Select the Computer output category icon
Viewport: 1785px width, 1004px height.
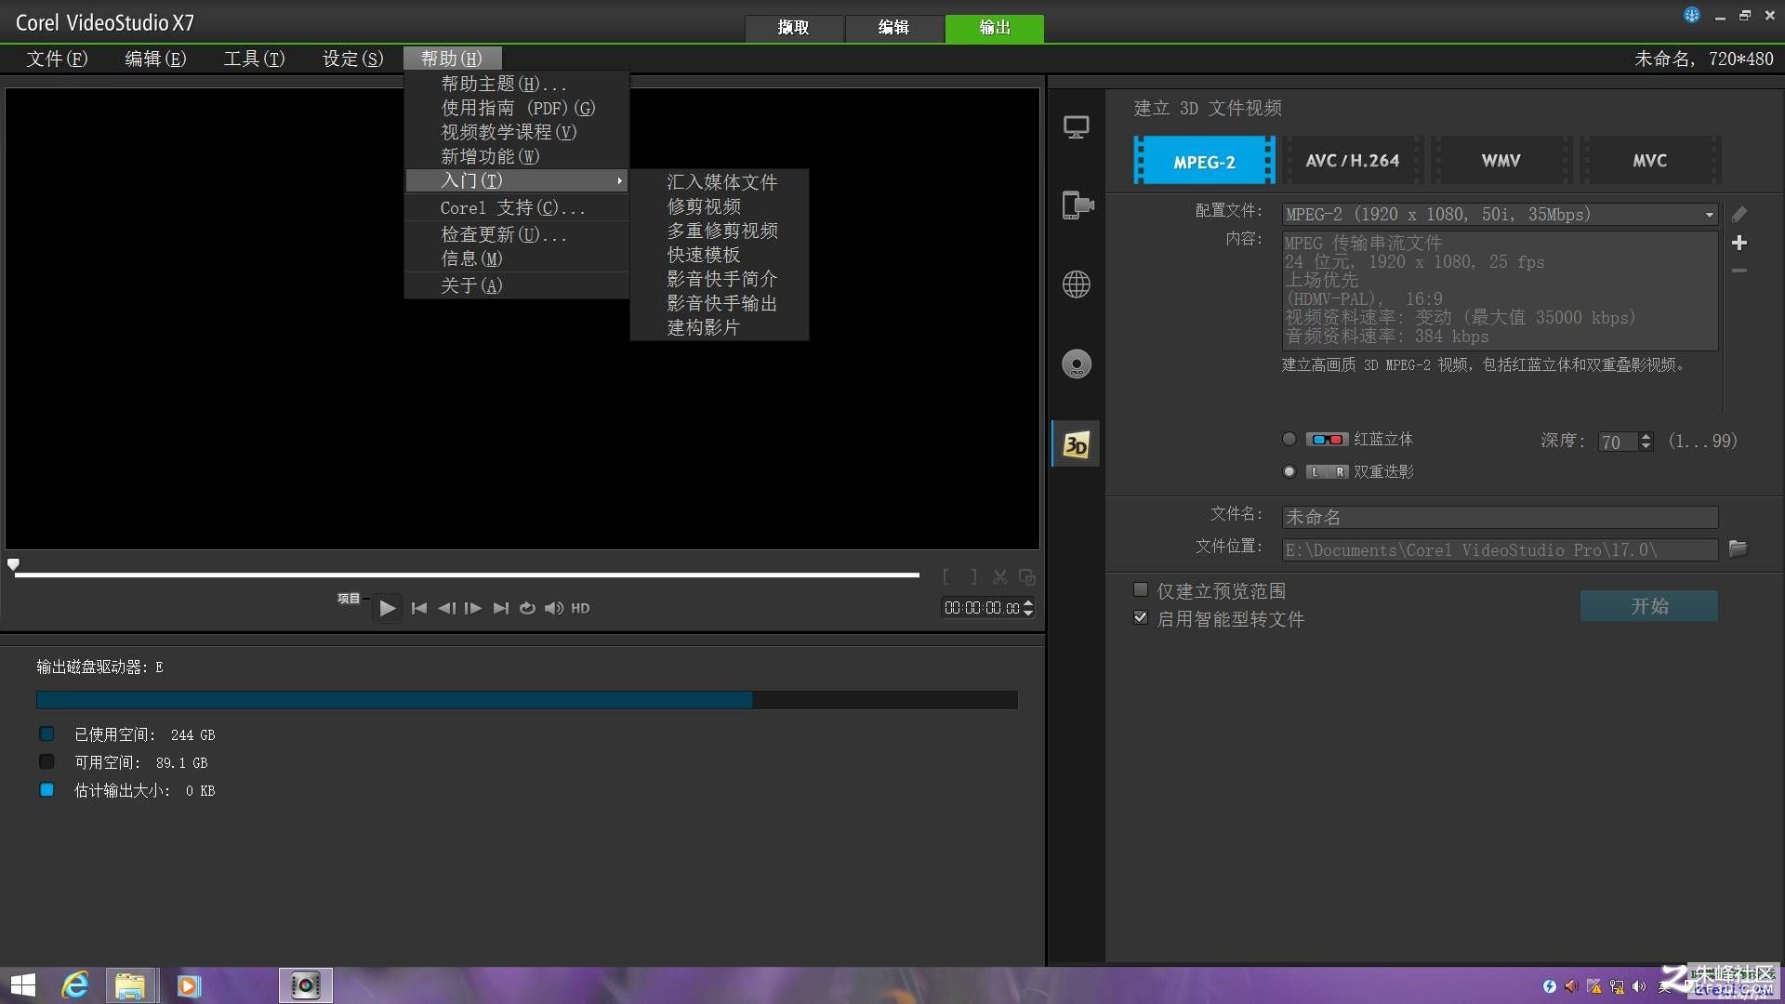[1076, 127]
